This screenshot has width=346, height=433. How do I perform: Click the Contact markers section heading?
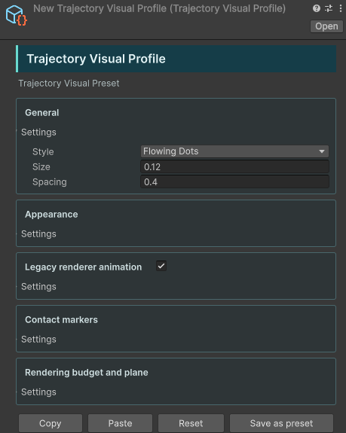[61, 320]
